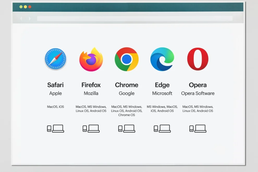The width and height of the screenshot is (258, 172).
Task: Click the Firefox fox logo
Action: pyautogui.click(x=91, y=59)
